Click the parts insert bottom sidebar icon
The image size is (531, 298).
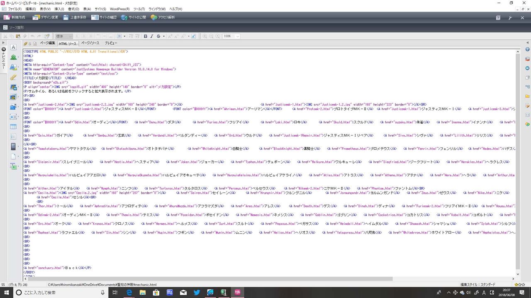13,166
